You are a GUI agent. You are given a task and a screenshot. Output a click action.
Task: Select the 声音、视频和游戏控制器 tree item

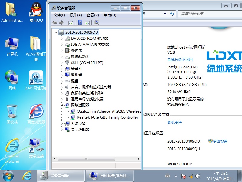point(88,87)
